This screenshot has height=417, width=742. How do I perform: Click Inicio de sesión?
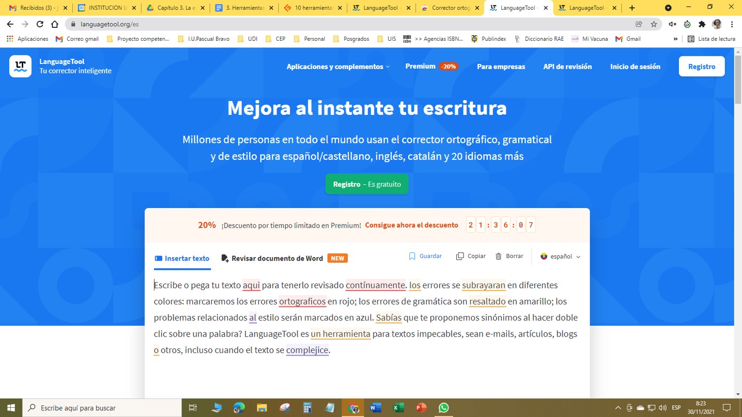pos(635,67)
